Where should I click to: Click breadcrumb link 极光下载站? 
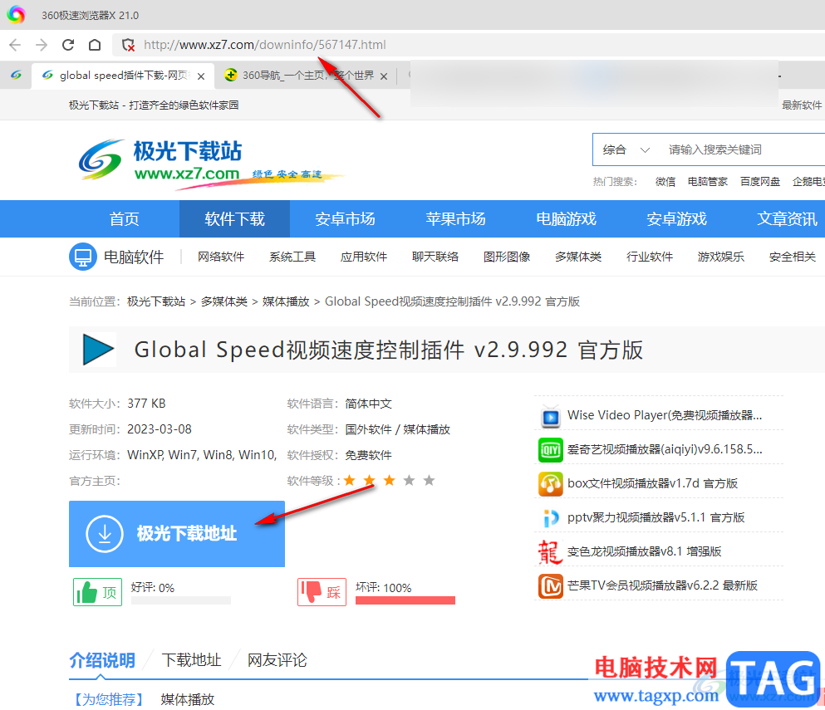click(x=156, y=301)
